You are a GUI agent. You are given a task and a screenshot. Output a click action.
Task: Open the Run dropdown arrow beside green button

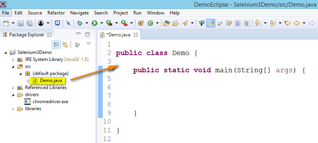click(x=102, y=23)
